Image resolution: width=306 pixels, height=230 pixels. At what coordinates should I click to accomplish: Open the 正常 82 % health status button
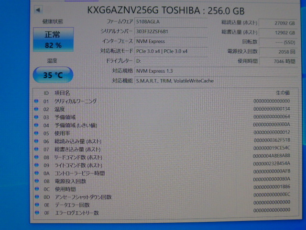(53, 39)
